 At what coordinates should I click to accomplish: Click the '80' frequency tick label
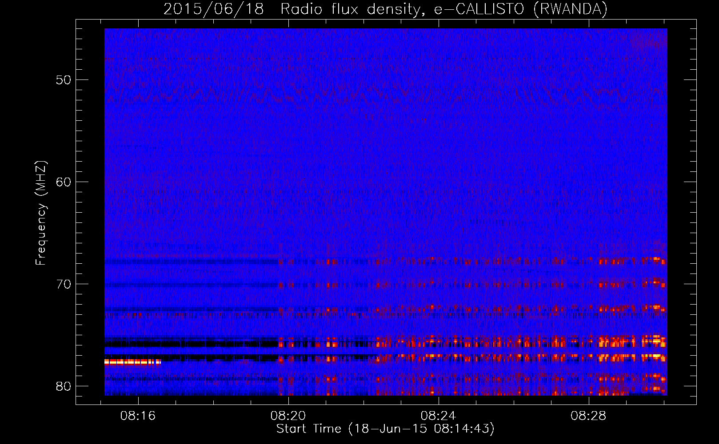64,386
